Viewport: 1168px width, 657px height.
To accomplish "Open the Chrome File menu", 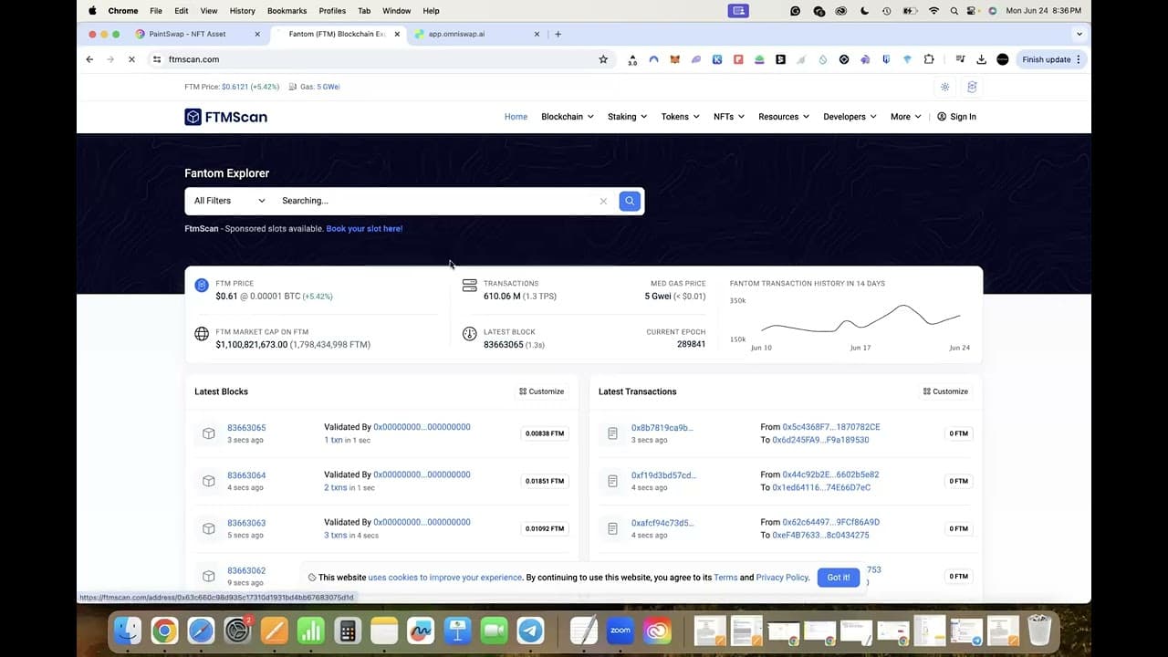I will tap(156, 11).
